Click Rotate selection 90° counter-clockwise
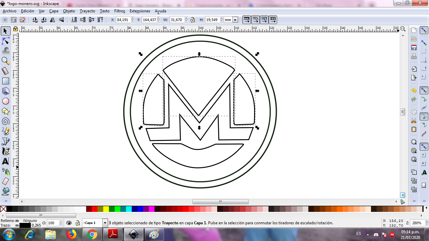 pyautogui.click(x=35, y=20)
